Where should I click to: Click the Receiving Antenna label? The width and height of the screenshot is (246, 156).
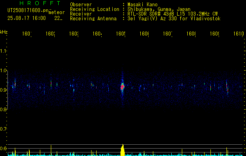coord(93,19)
